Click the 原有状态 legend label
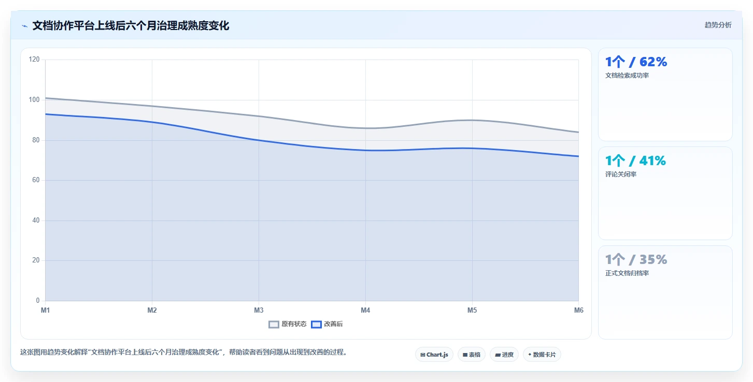The width and height of the screenshot is (753, 382). click(x=294, y=325)
